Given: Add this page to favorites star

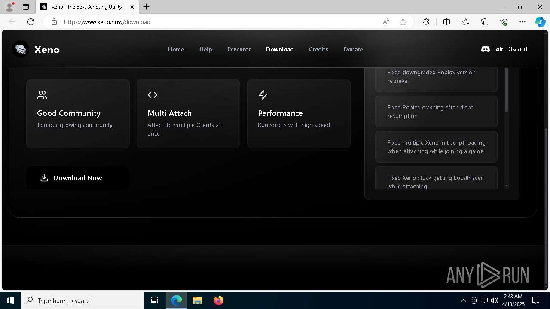Looking at the screenshot, I should tap(403, 22).
